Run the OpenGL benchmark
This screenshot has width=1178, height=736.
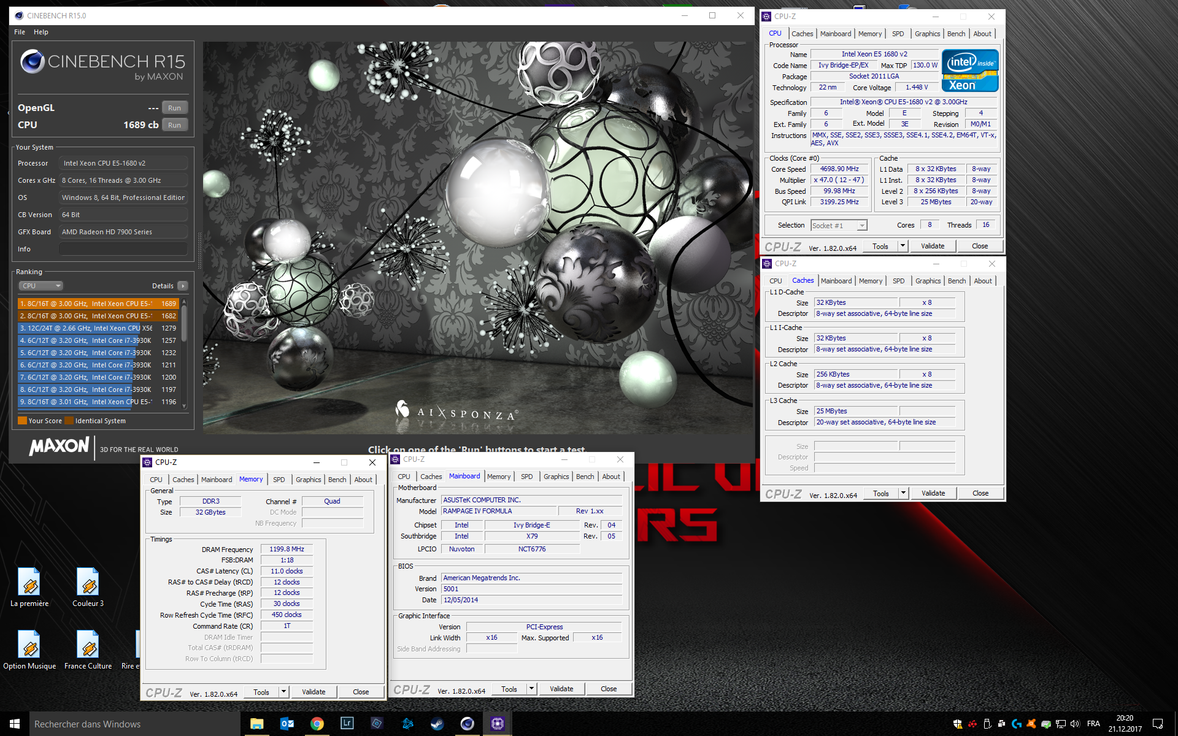click(x=175, y=108)
